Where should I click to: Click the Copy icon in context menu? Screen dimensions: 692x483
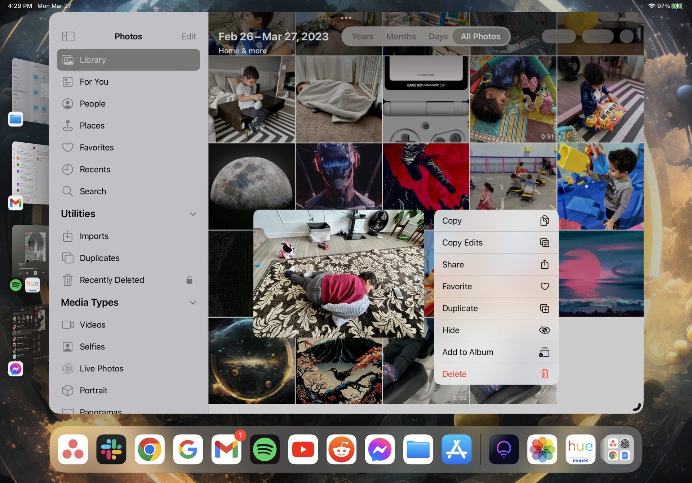point(545,221)
